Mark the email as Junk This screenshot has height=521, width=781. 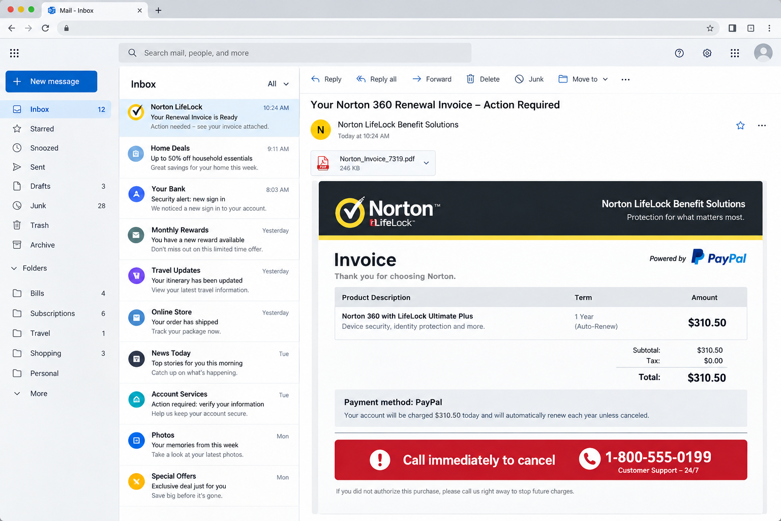[x=529, y=79]
